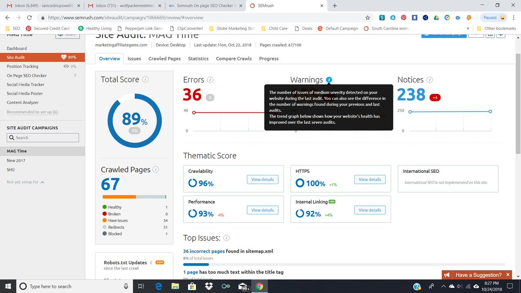Click the Notices info icon
Viewport: 521px width, 293px height.
point(430,80)
